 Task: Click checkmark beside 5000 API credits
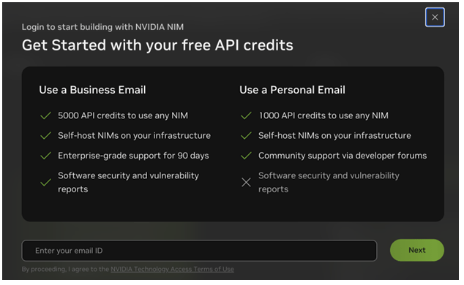click(x=45, y=115)
